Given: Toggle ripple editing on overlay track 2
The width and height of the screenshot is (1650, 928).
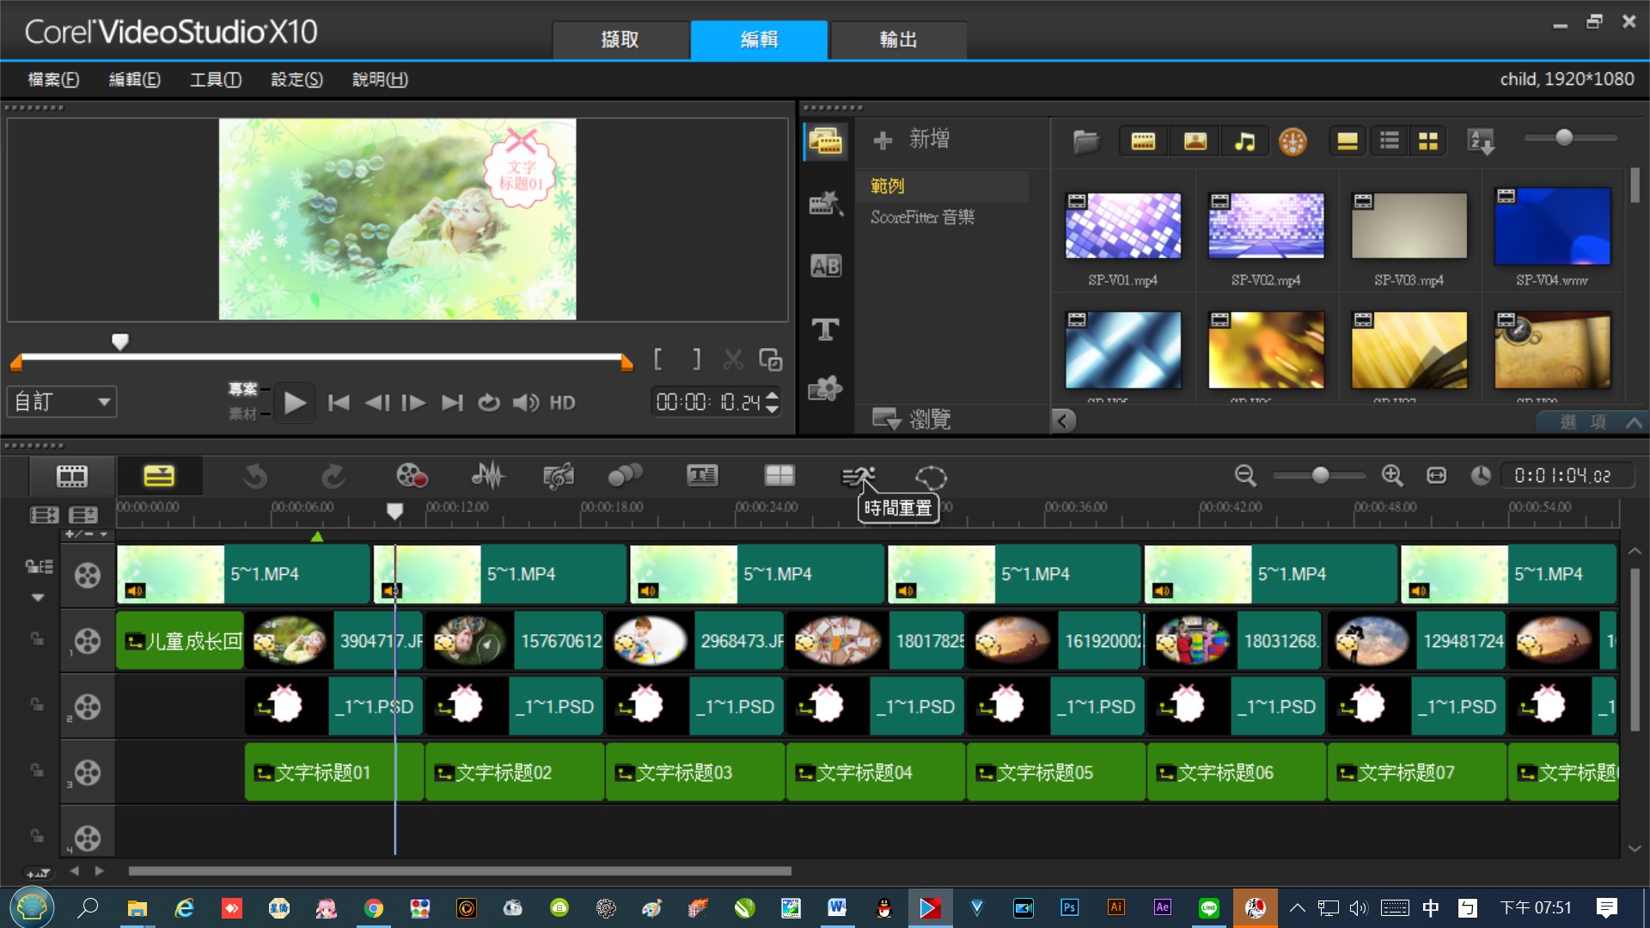Looking at the screenshot, I should click(x=37, y=704).
